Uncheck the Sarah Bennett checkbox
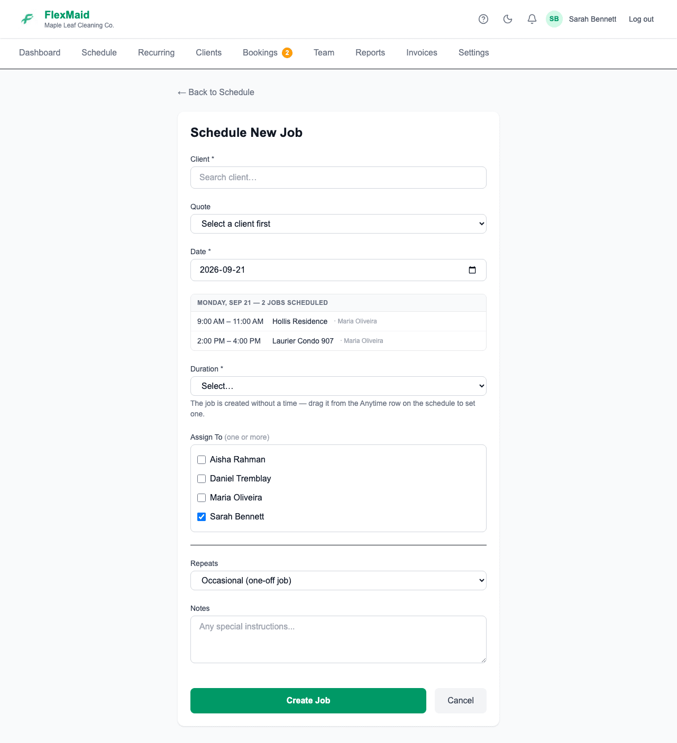Image resolution: width=677 pixels, height=743 pixels. [202, 517]
